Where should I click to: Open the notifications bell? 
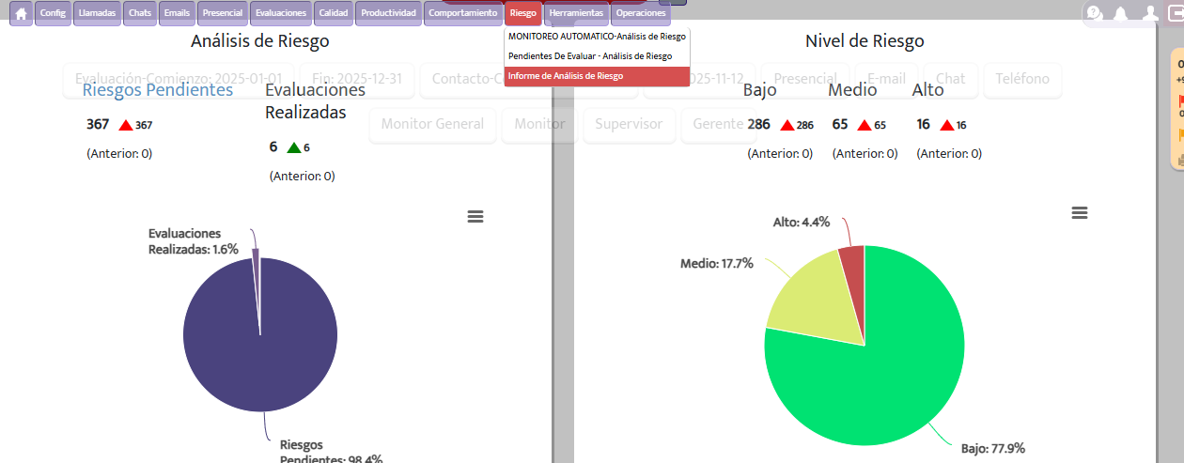[1120, 13]
